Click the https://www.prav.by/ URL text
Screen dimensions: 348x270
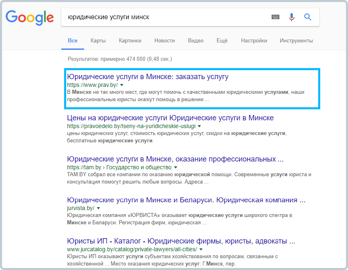93,85
